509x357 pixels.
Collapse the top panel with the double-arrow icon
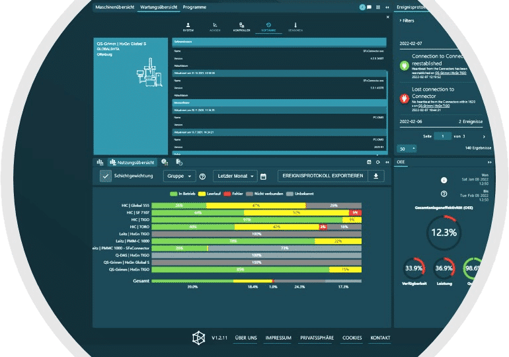click(387, 7)
